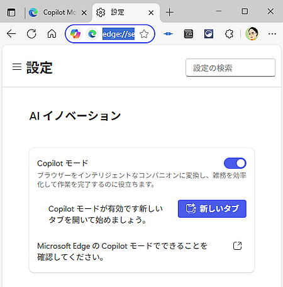This screenshot has height=287, width=283.
Task: Open the Copilot モード info external link icon
Action: pyautogui.click(x=238, y=245)
